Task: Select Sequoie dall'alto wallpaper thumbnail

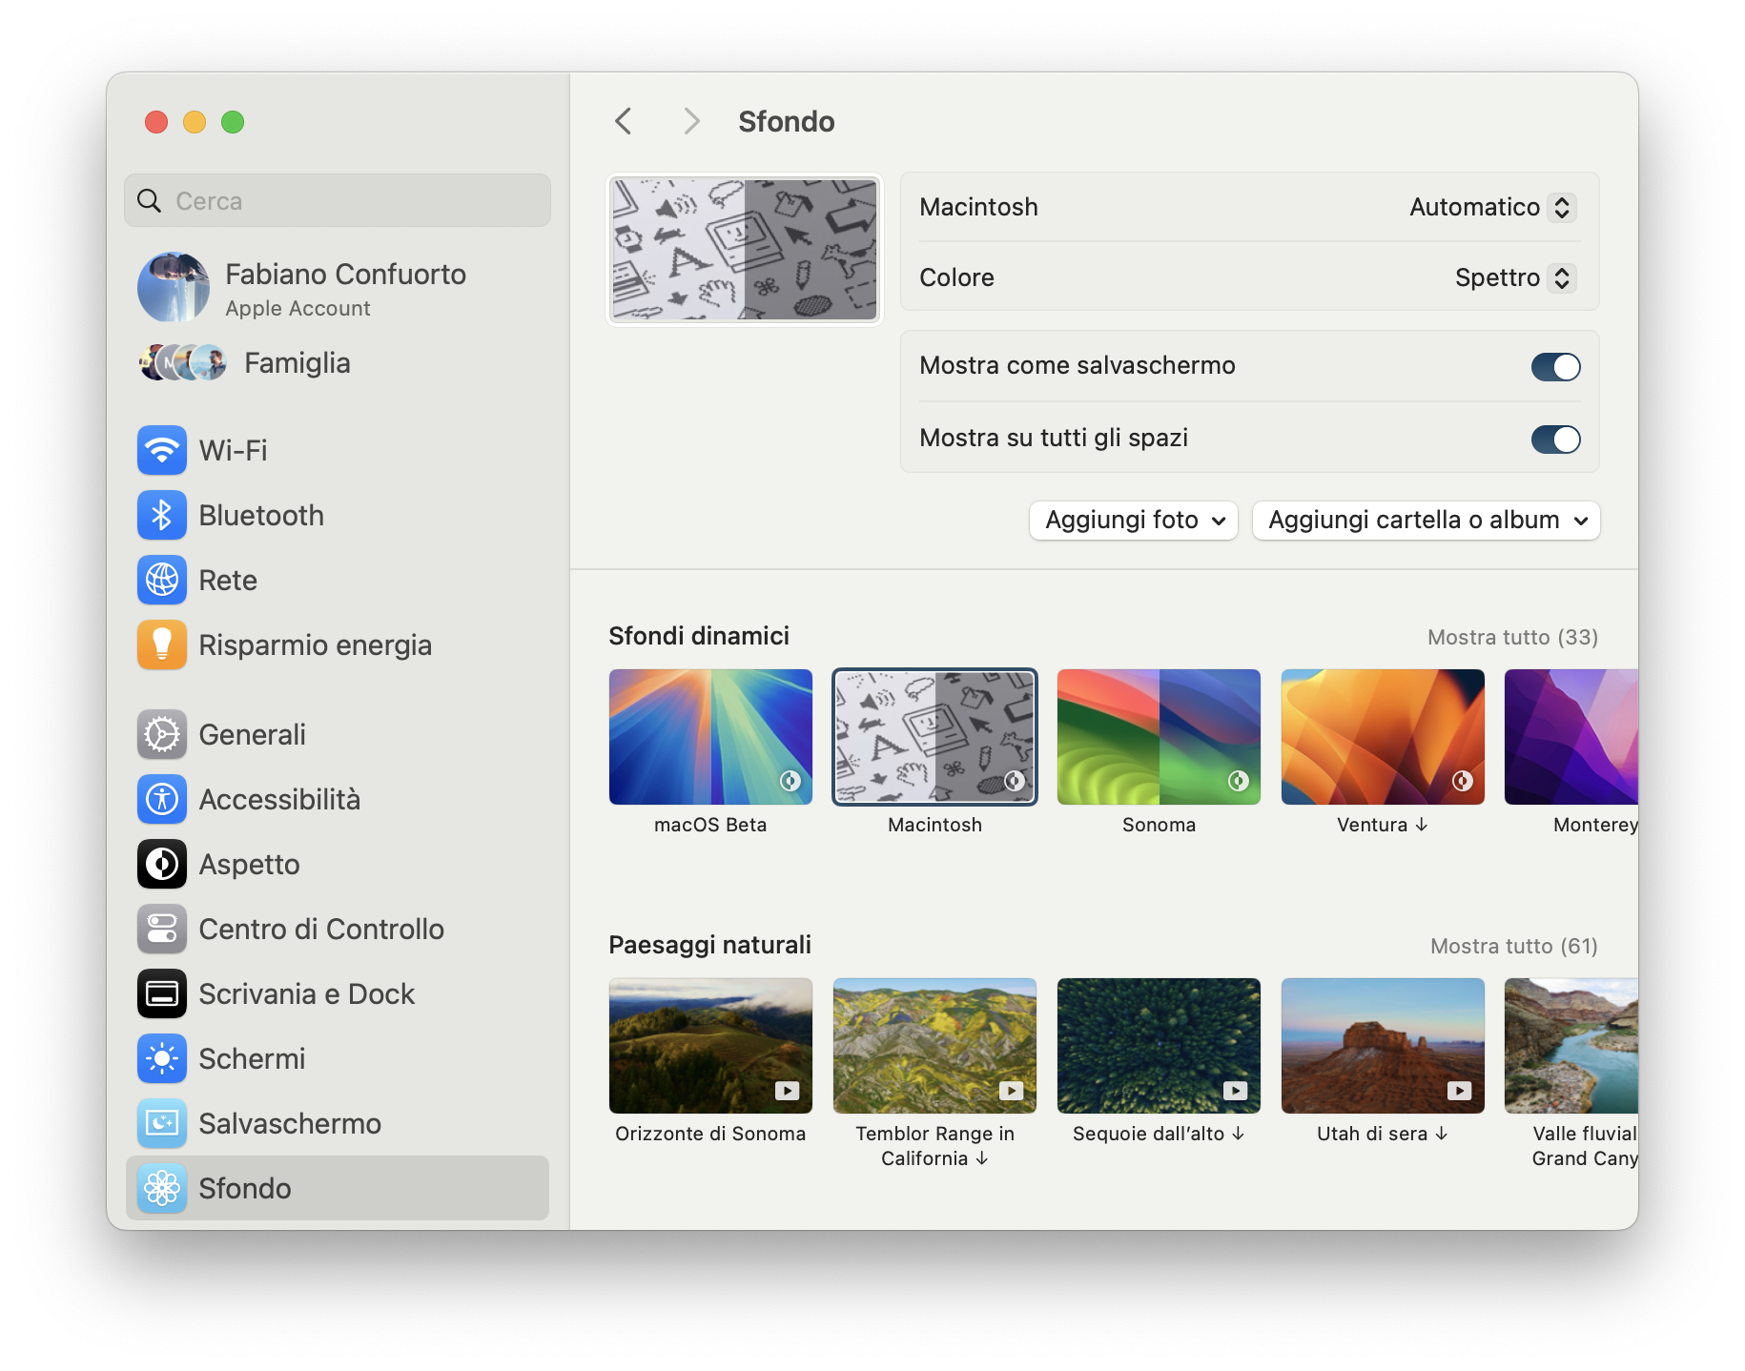Action: click(1159, 1046)
